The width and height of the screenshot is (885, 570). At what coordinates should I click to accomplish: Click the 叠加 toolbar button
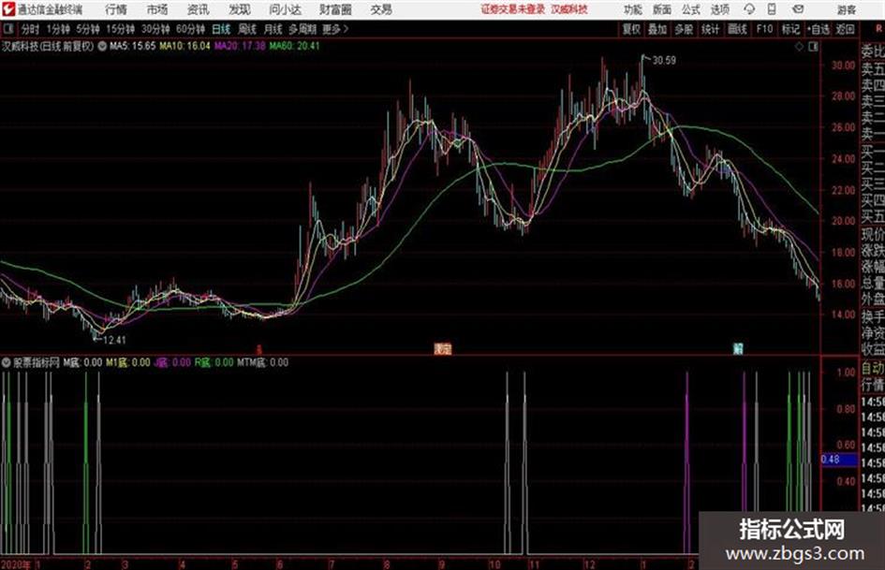click(657, 29)
